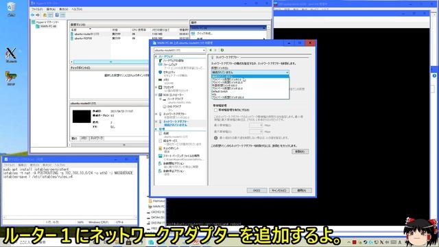Select スマート ページング ファイルの場所 item

coord(181,156)
